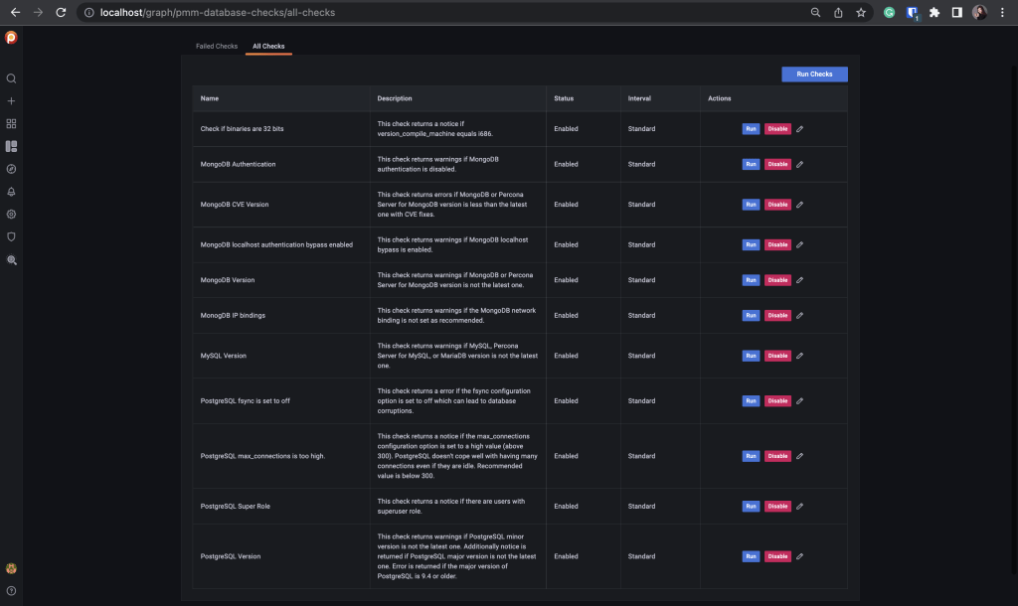Open the Server Admin shield icon
The height and width of the screenshot is (606, 1018).
pos(11,236)
